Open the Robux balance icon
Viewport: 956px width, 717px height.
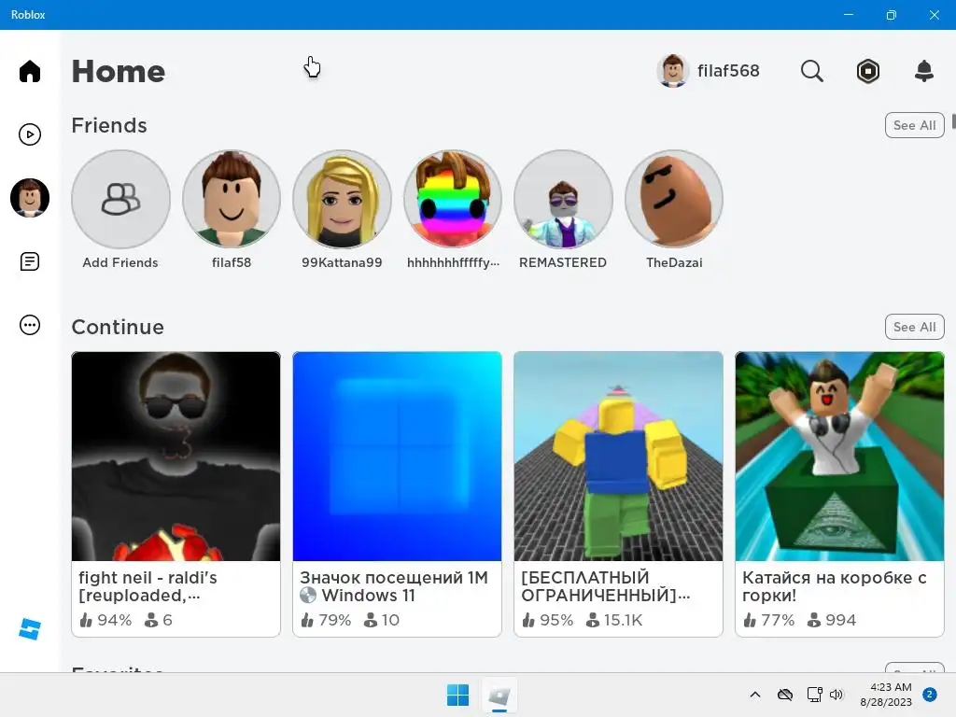click(x=867, y=71)
